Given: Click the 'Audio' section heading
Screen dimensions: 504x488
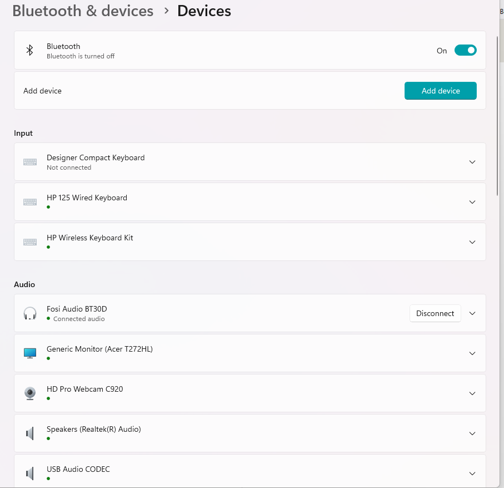Looking at the screenshot, I should tap(24, 284).
